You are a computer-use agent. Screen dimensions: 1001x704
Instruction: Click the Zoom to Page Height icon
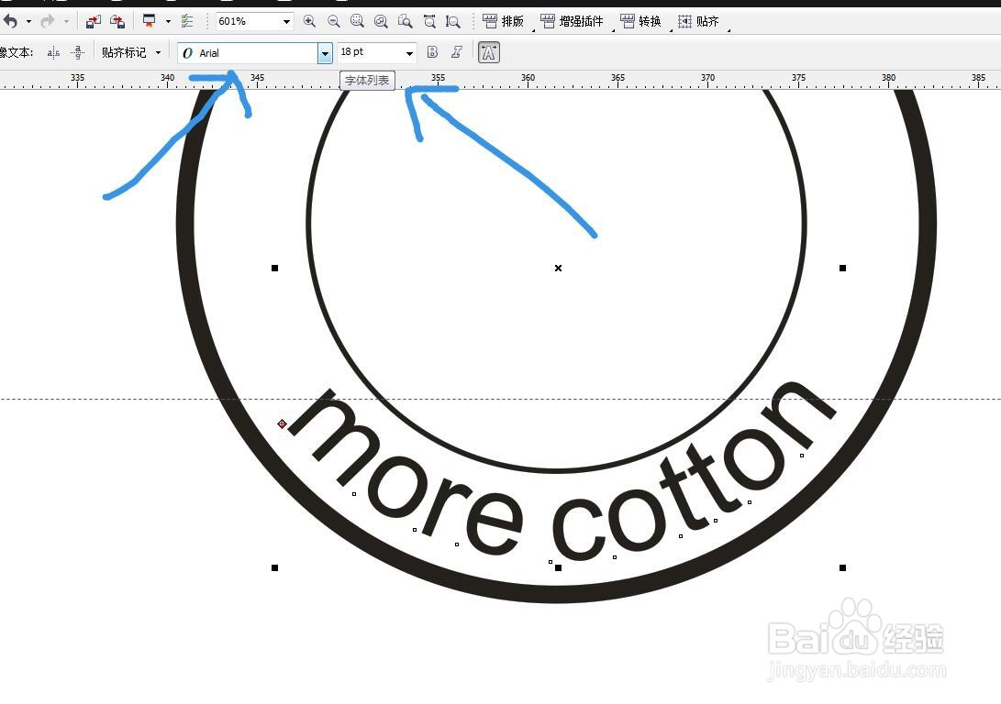click(x=452, y=22)
